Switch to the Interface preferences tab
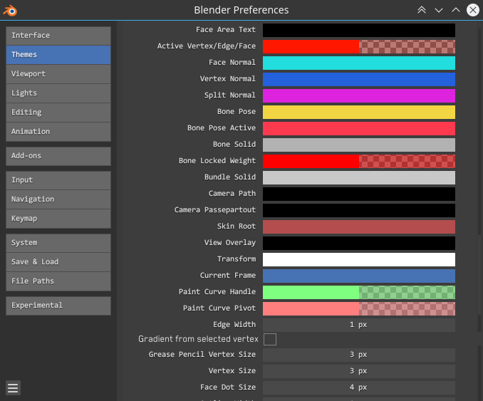 tap(58, 36)
